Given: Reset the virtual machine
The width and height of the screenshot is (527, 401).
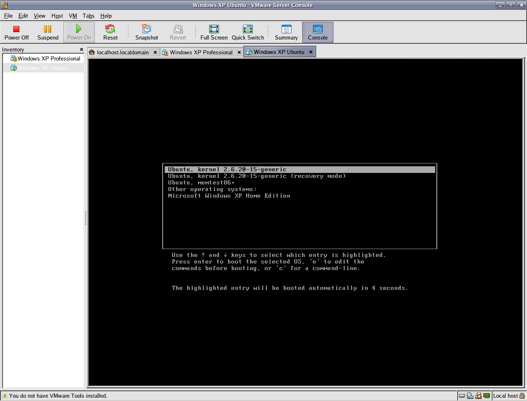Looking at the screenshot, I should click(110, 32).
